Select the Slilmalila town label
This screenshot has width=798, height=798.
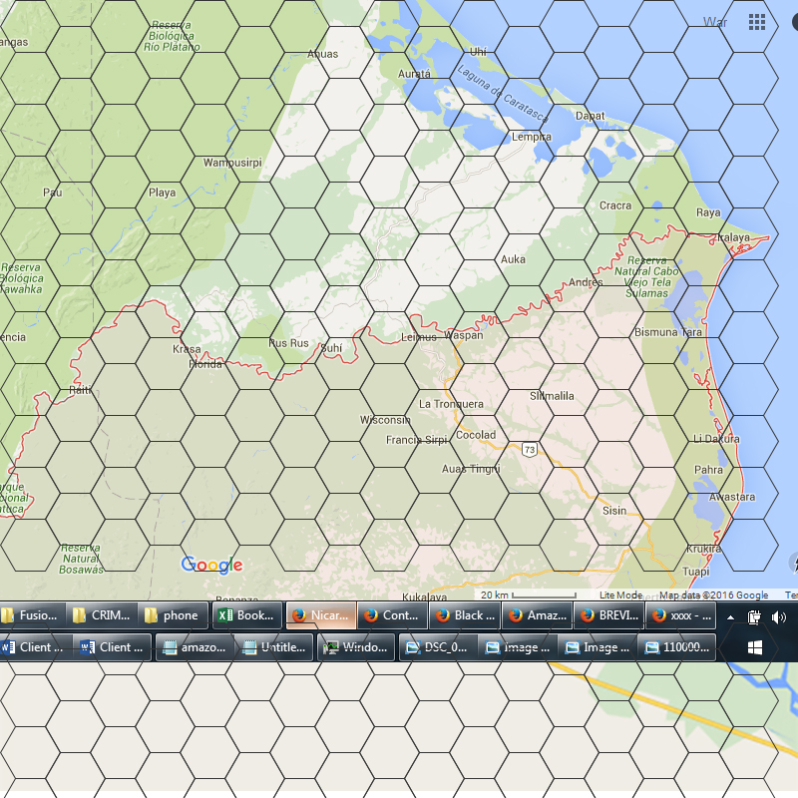[x=552, y=395]
